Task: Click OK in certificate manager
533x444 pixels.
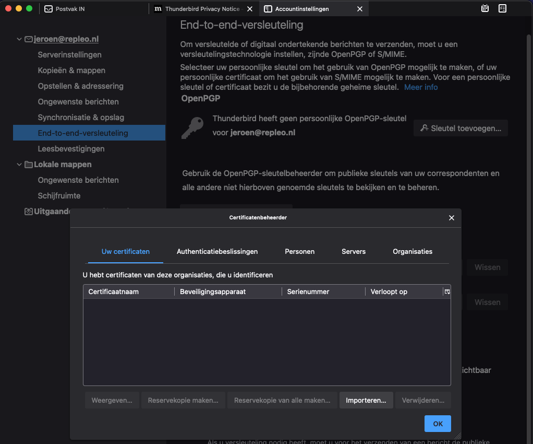Action: (x=438, y=424)
